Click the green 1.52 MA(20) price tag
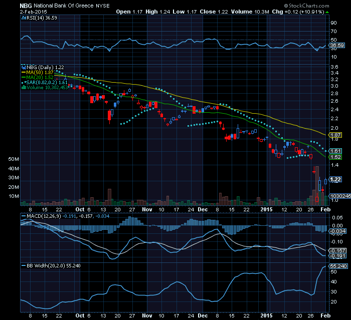The width and height of the screenshot is (351, 320). point(335,157)
